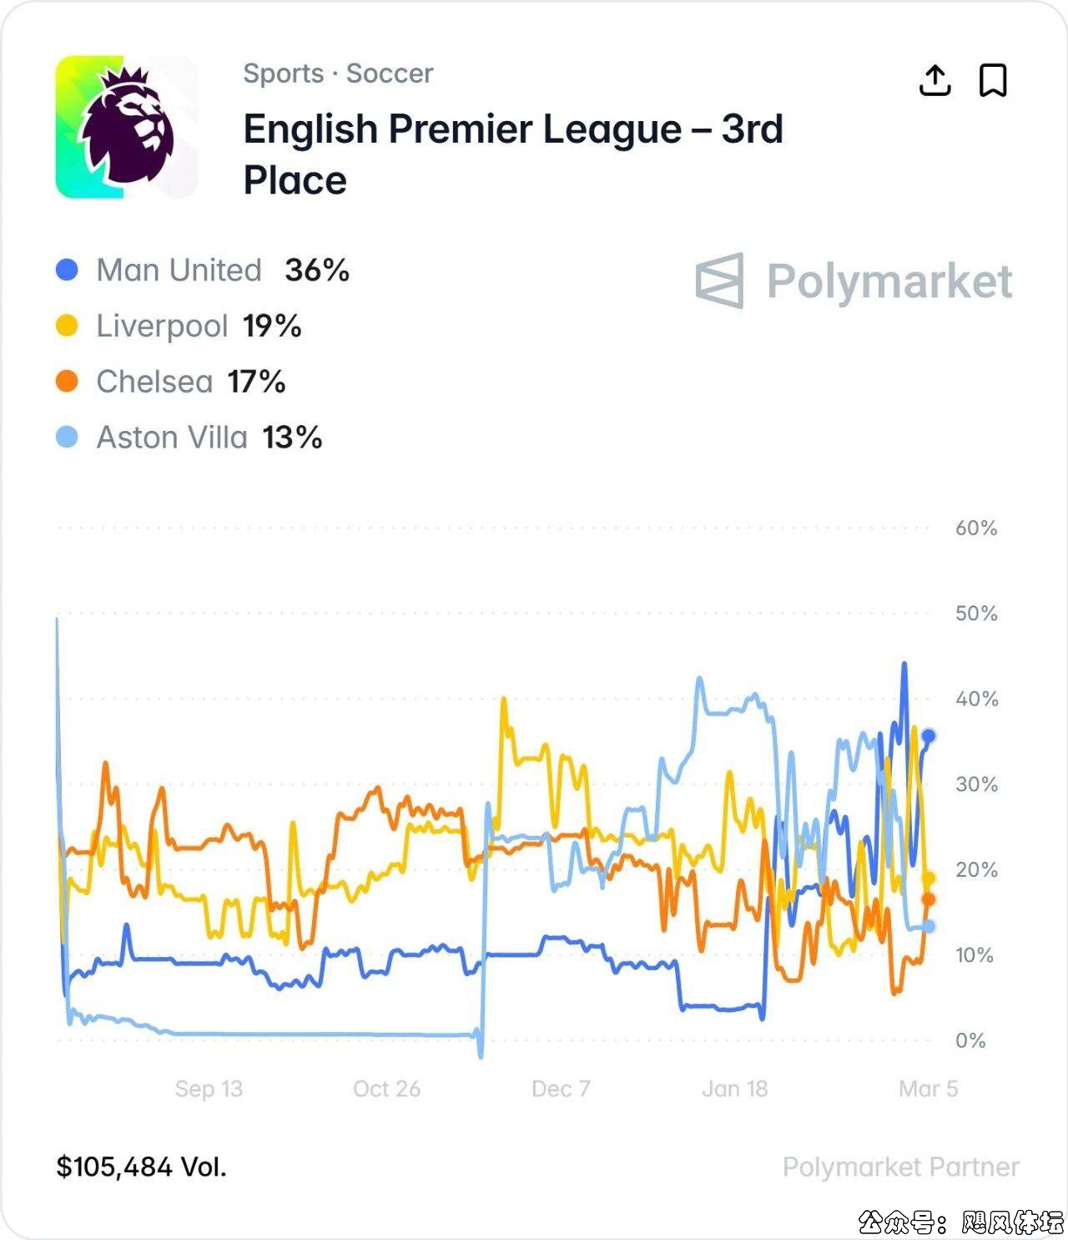Select the Liverpool yellow legend dot
Image resolution: width=1068 pixels, height=1240 pixels.
pos(67,326)
